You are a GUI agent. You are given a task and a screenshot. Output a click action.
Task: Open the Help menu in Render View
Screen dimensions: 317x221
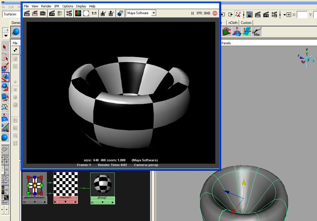pos(92,6)
